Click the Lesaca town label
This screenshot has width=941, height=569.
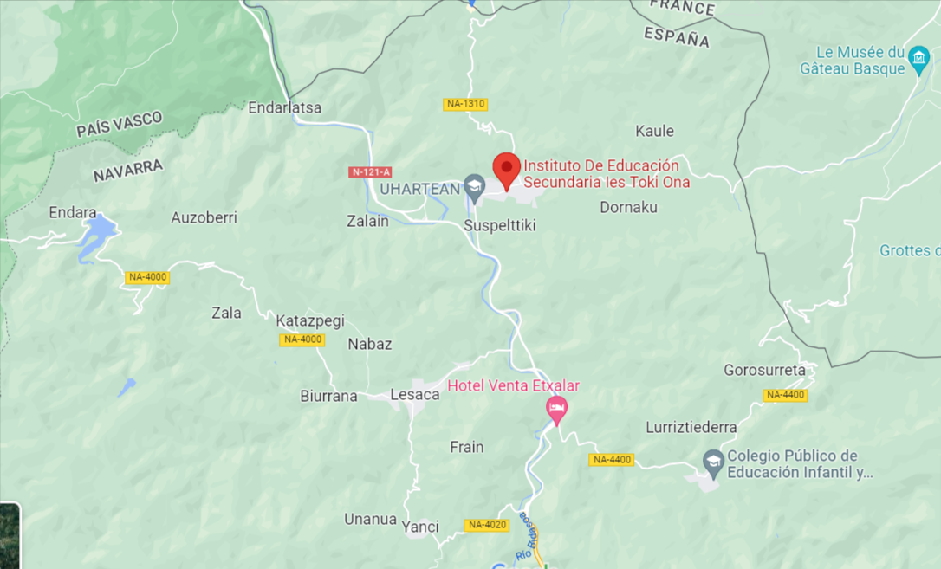tap(415, 395)
